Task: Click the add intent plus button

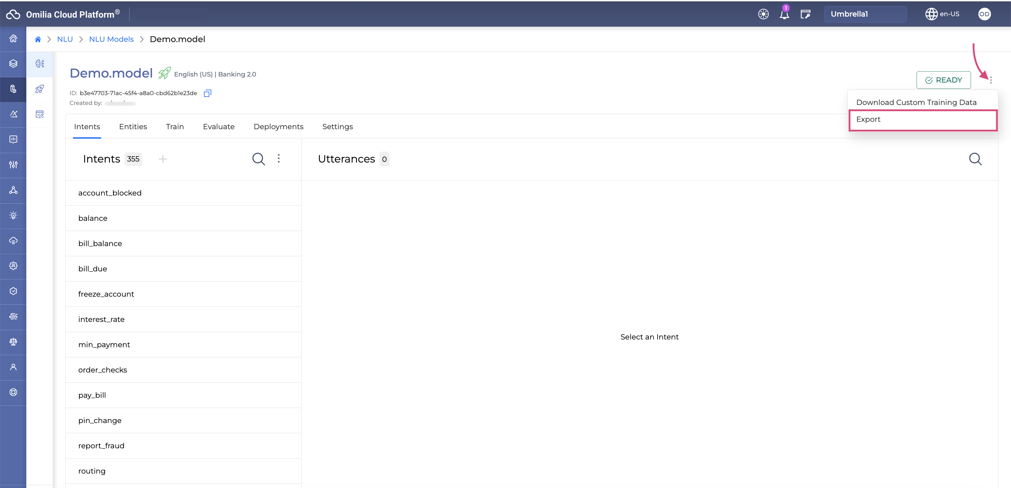Action: click(162, 159)
